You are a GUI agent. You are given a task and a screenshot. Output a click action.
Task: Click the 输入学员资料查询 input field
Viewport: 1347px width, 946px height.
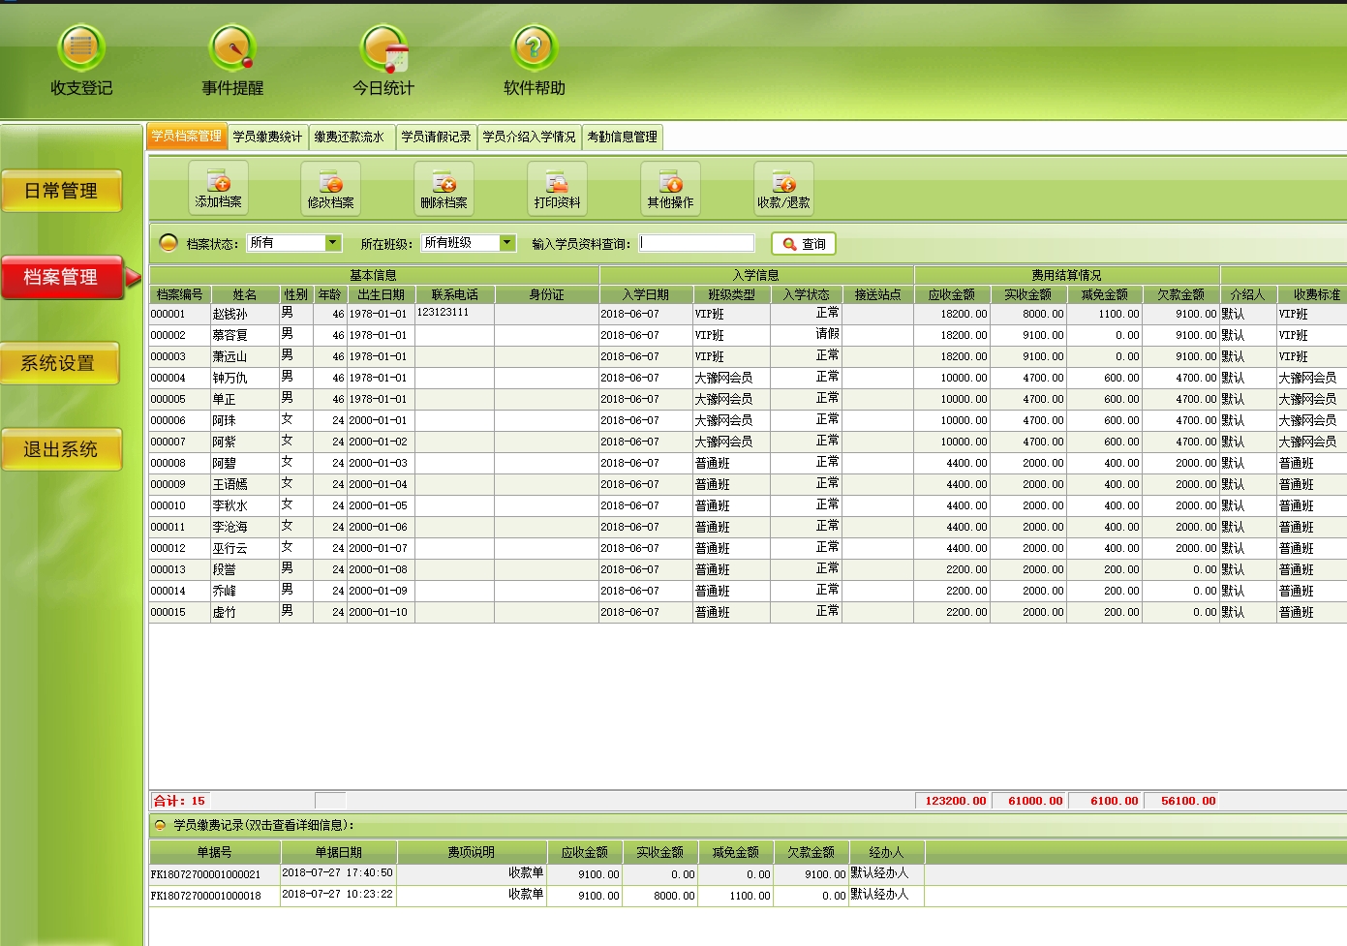click(x=696, y=243)
